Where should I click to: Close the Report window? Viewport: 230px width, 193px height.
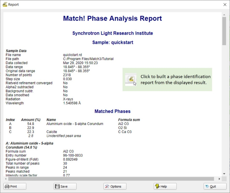(x=225, y=4)
